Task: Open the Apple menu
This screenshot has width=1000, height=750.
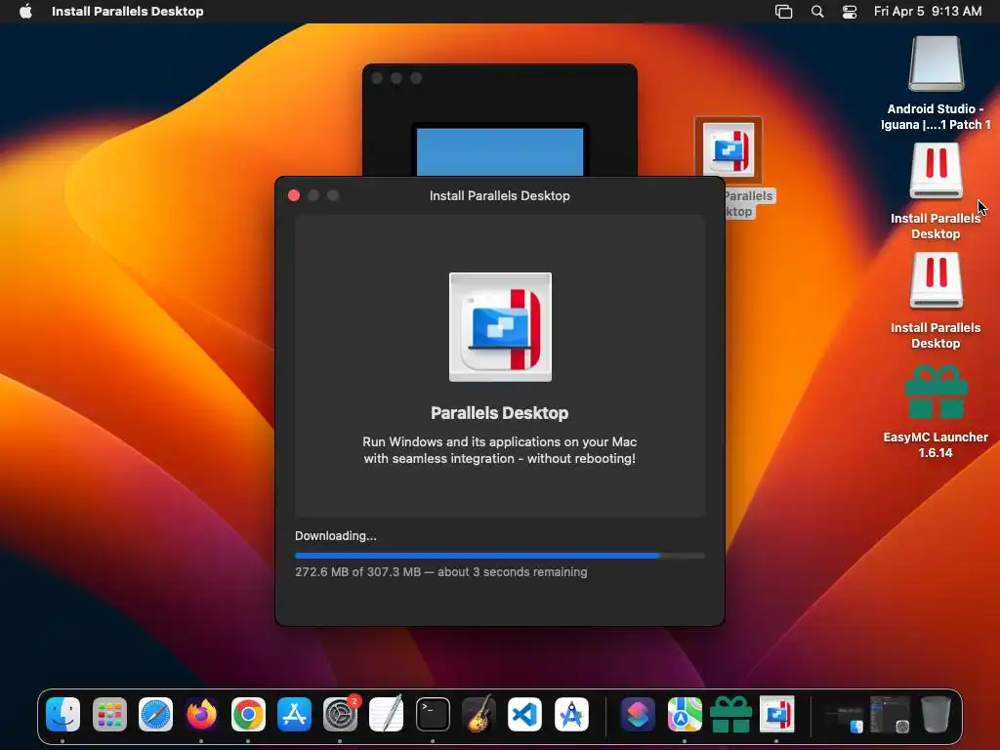Action: (x=25, y=11)
